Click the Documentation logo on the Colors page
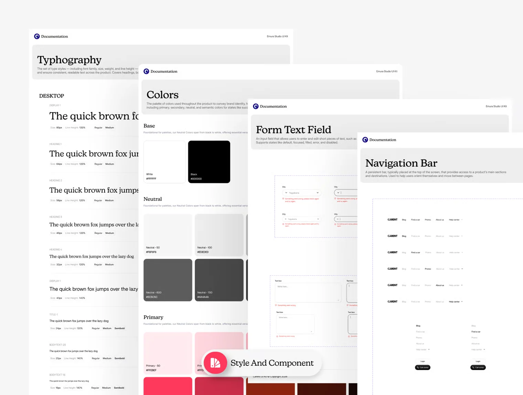The width and height of the screenshot is (523, 395). pos(146,72)
